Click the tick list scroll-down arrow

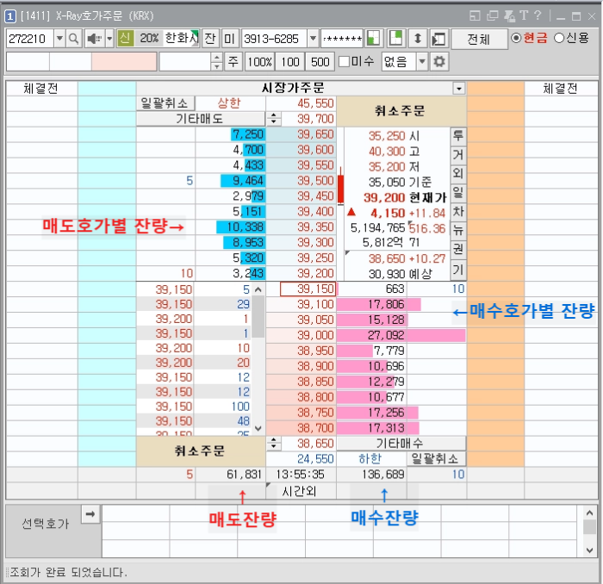coord(258,428)
